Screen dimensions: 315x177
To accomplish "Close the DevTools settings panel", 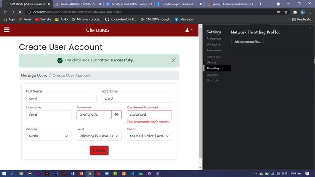I will point(310,28).
